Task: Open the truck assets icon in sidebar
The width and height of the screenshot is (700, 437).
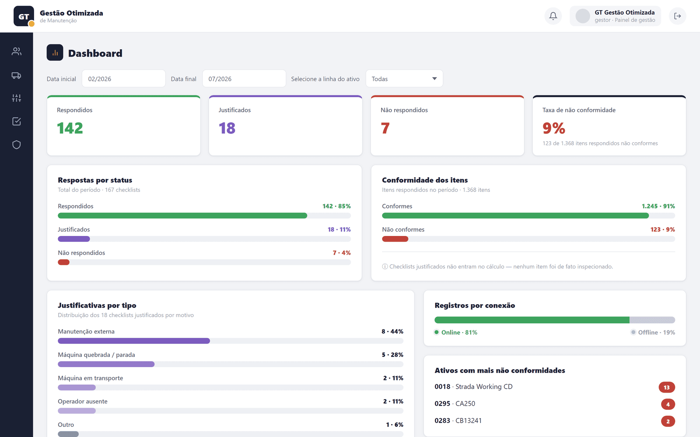Action: click(x=16, y=75)
